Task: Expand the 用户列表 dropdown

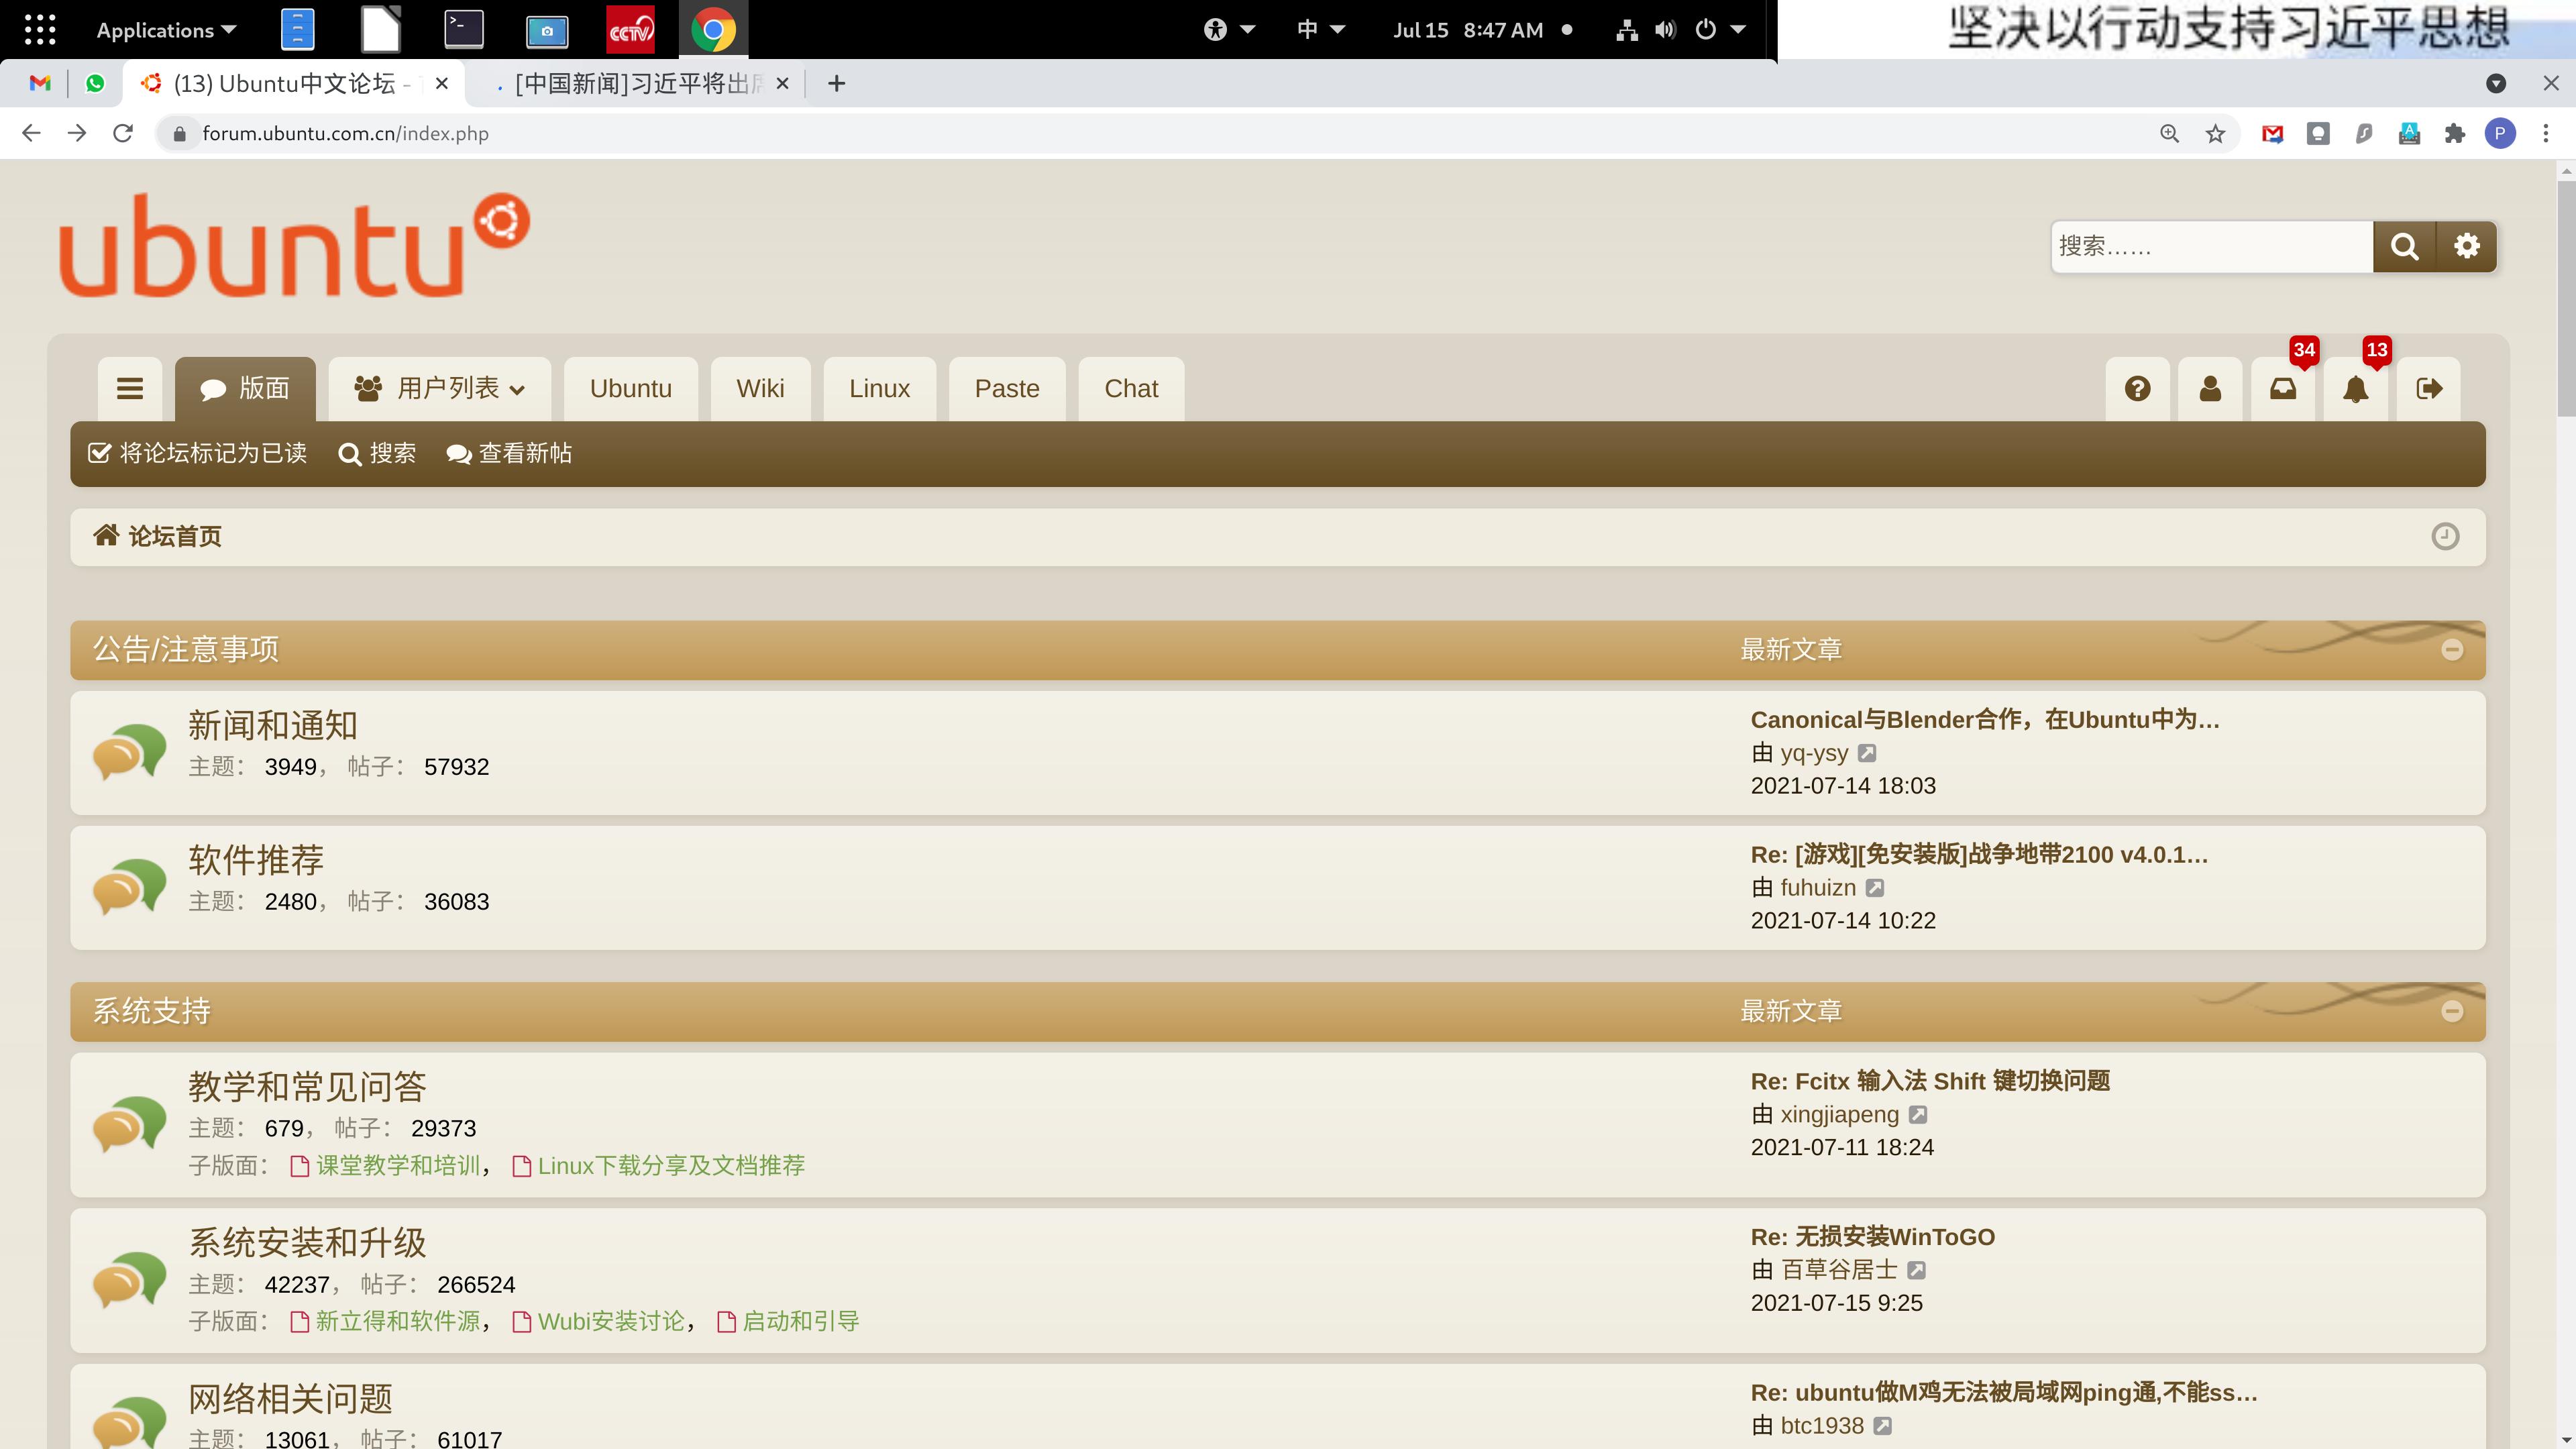Action: pos(440,389)
